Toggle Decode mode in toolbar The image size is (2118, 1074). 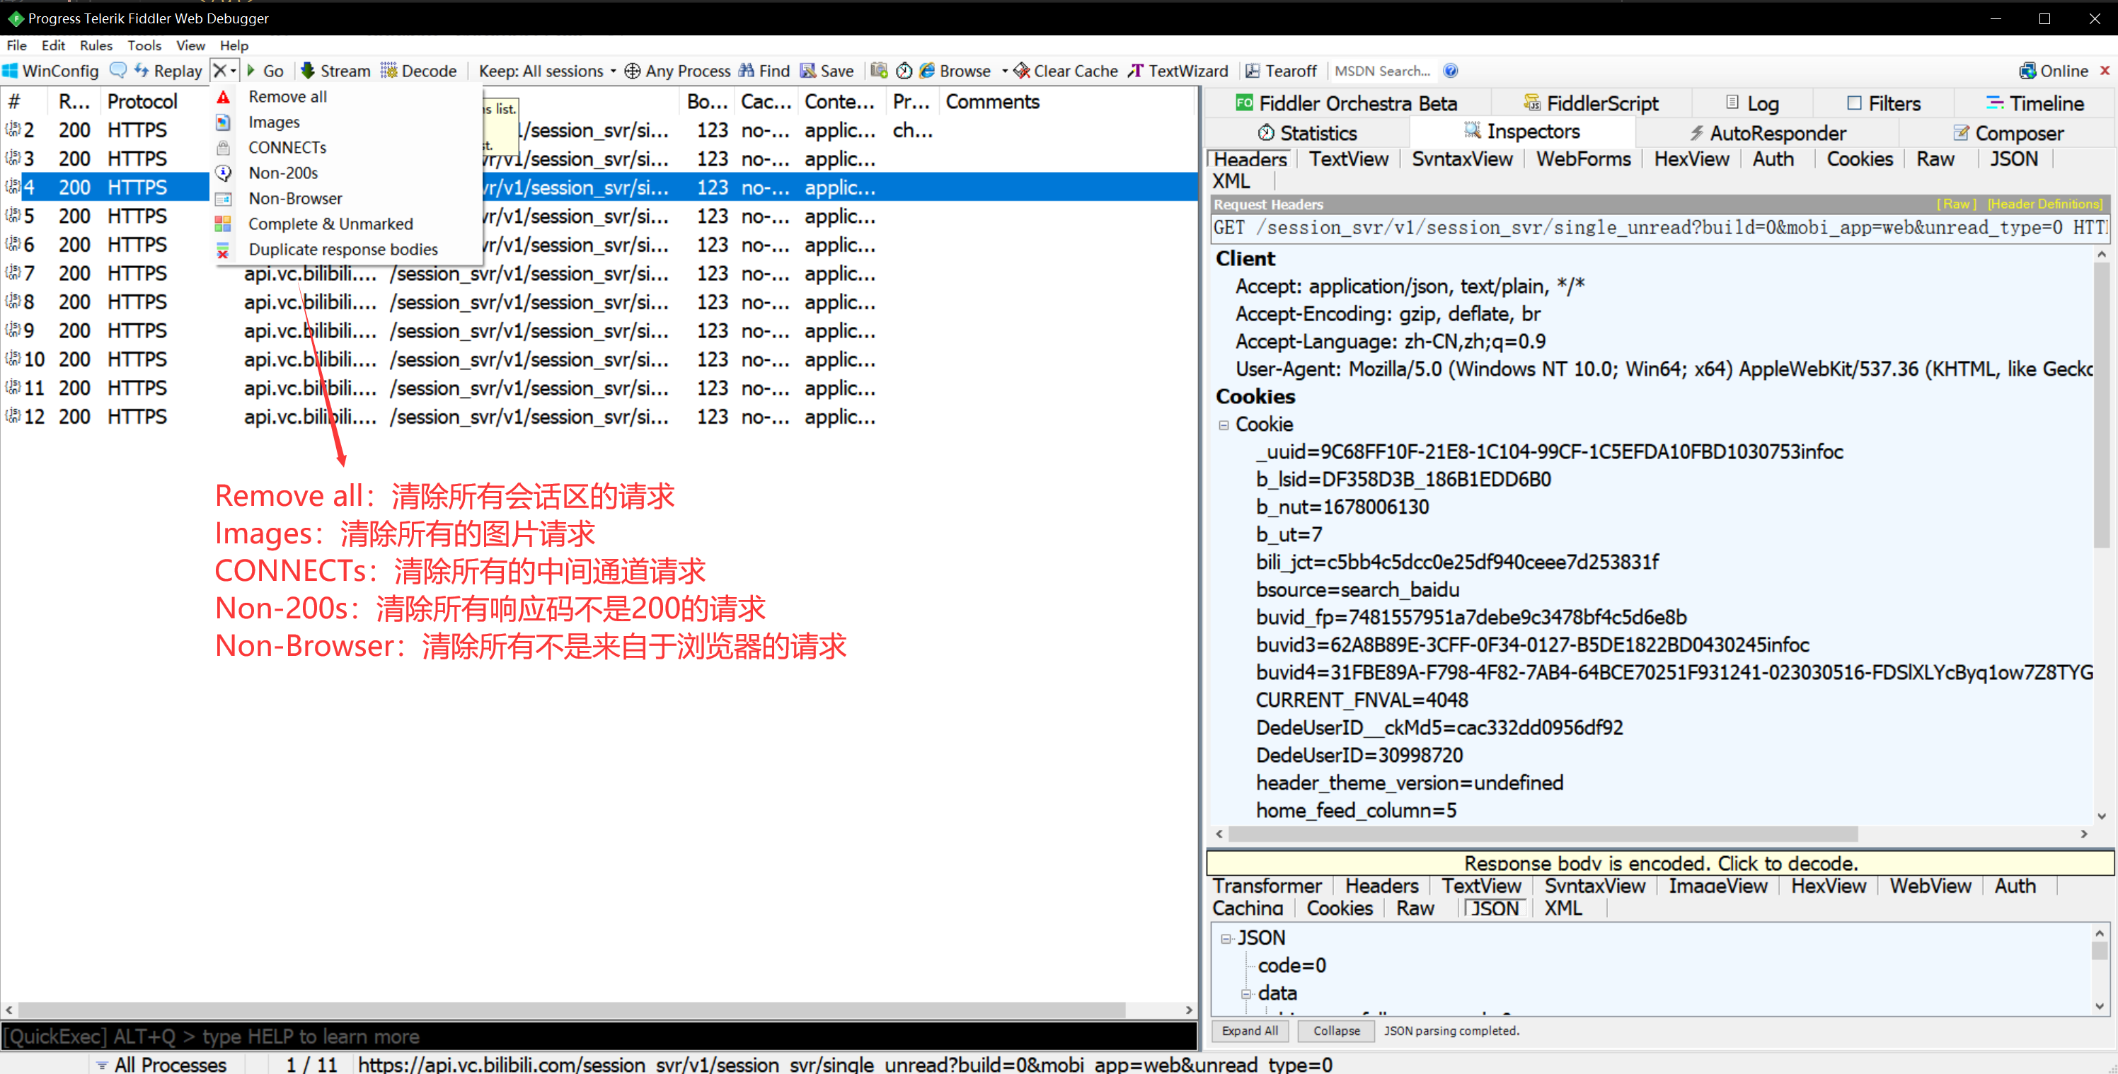418,71
